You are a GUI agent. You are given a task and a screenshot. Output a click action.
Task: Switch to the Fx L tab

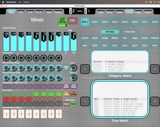21,12
